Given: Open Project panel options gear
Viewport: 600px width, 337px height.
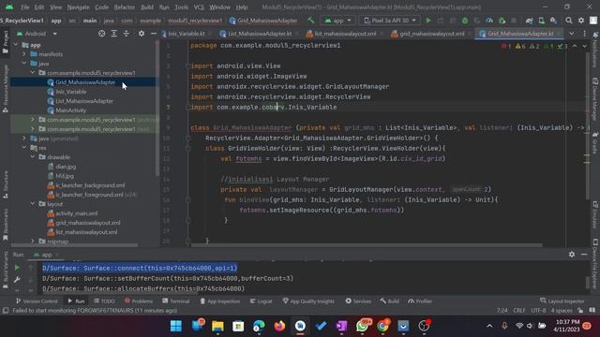Looking at the screenshot, I should click(142, 34).
